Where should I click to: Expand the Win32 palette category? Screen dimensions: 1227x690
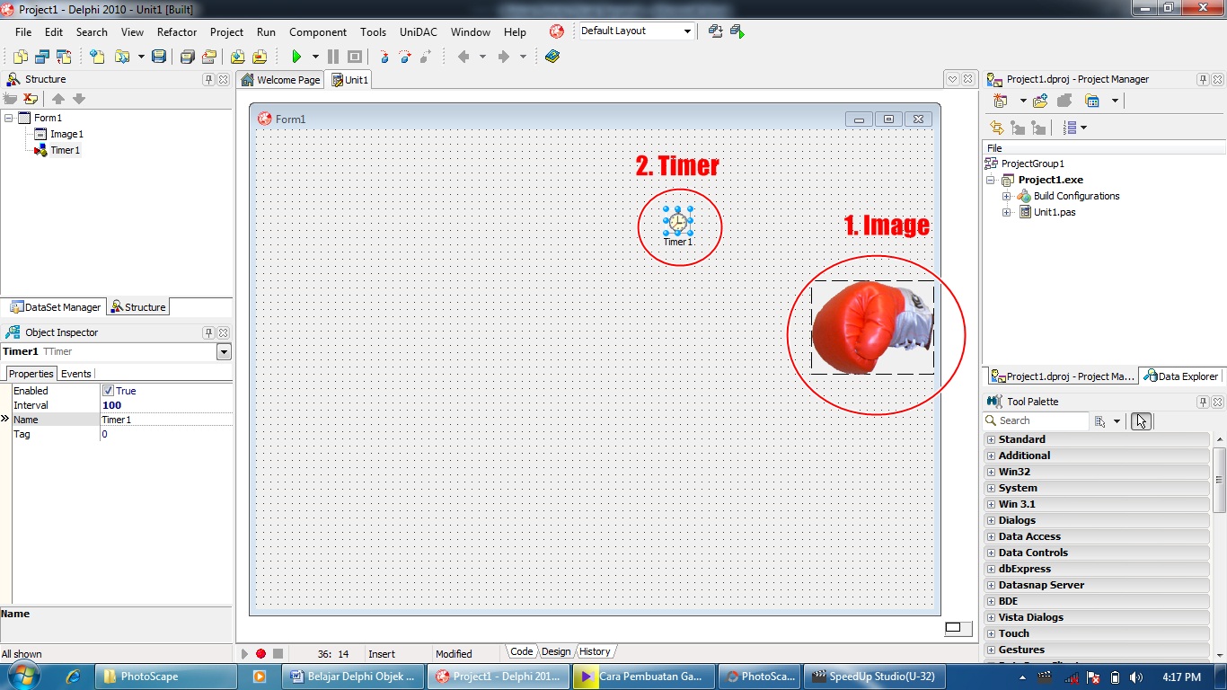[x=991, y=472]
